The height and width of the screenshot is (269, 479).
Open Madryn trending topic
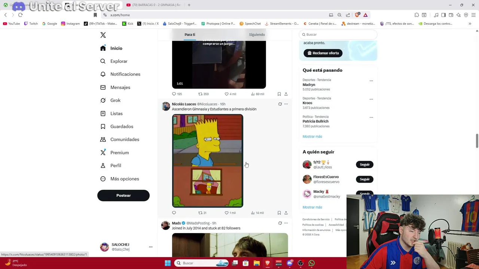coord(309,84)
